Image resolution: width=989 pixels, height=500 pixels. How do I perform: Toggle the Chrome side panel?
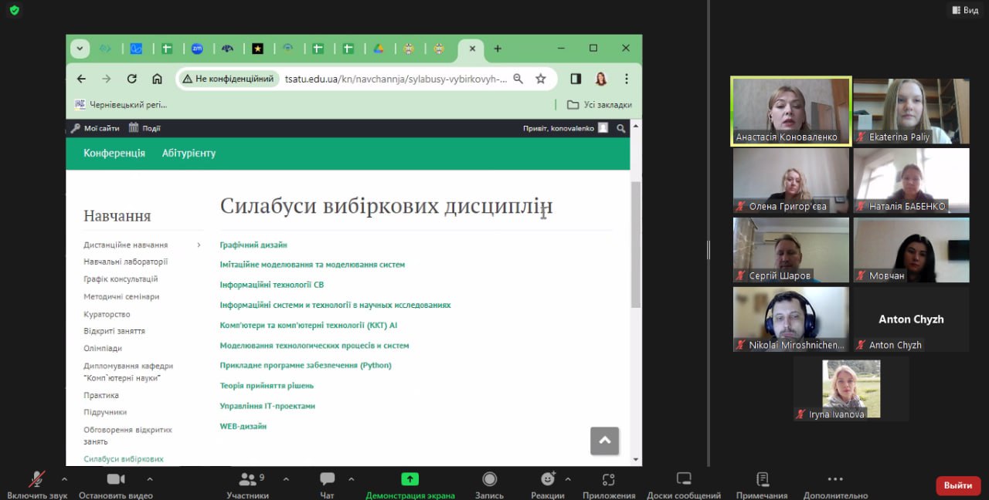pyautogui.click(x=576, y=79)
